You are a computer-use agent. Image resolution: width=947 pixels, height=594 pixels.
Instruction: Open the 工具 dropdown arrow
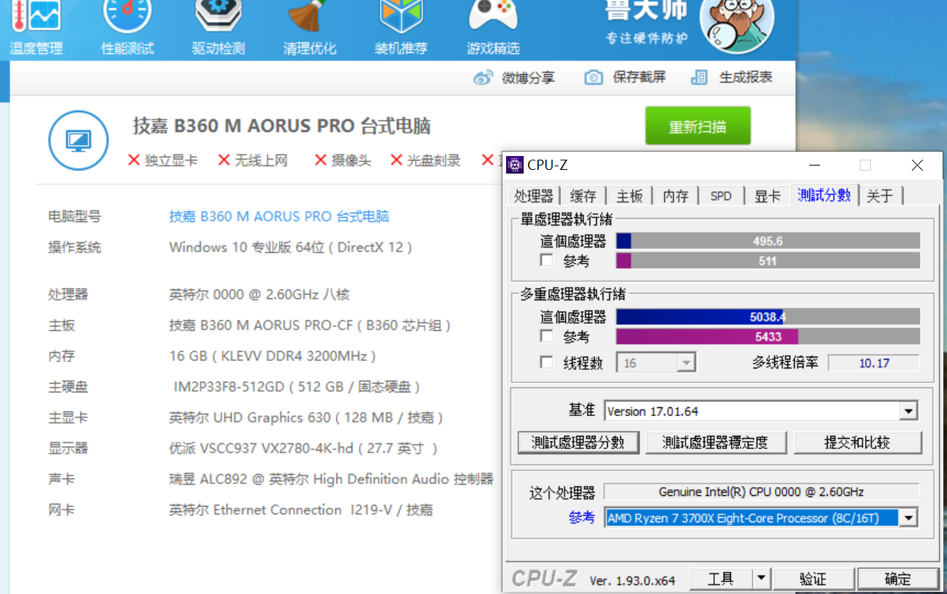pos(762,579)
